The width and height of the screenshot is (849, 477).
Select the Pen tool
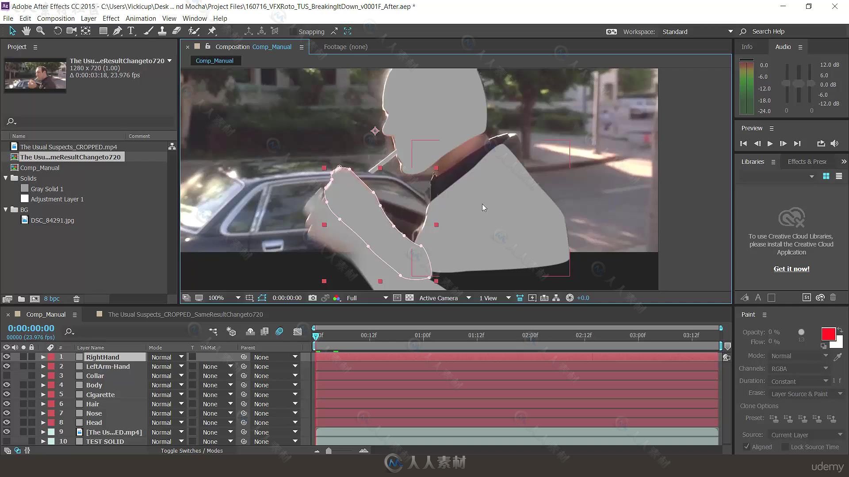coord(117,31)
